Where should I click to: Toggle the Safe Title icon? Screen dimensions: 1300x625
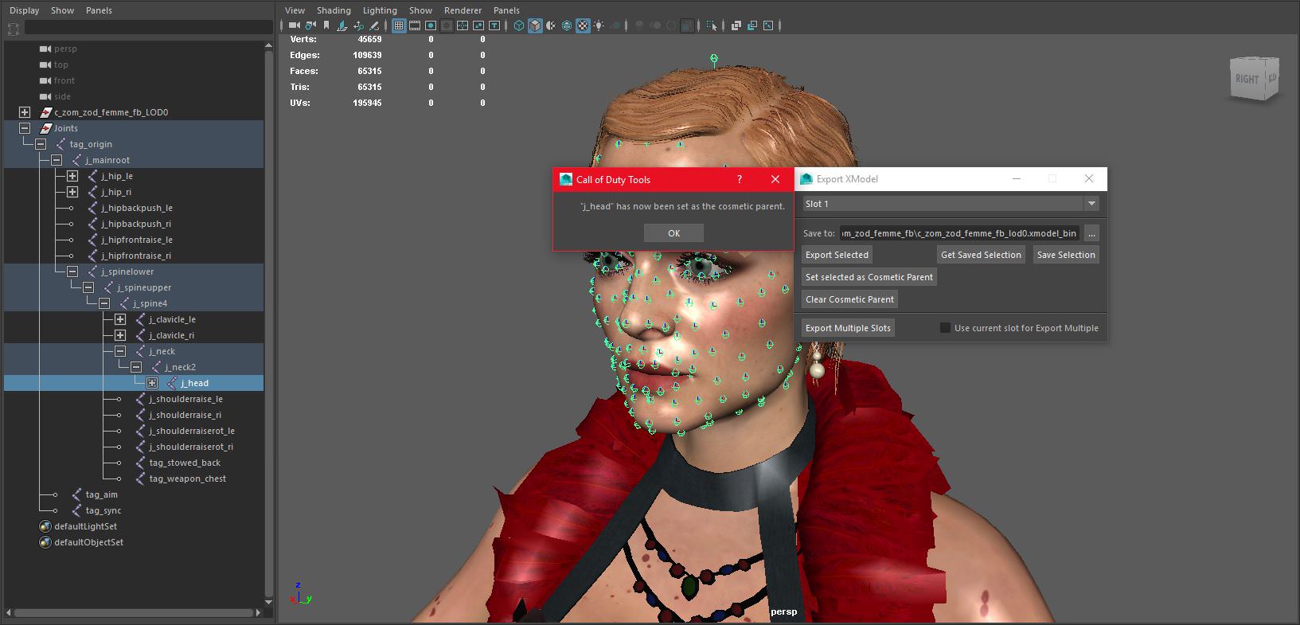(494, 25)
